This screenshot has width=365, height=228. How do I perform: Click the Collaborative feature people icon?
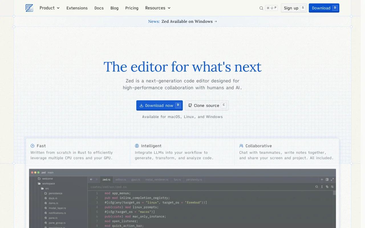[241, 146]
